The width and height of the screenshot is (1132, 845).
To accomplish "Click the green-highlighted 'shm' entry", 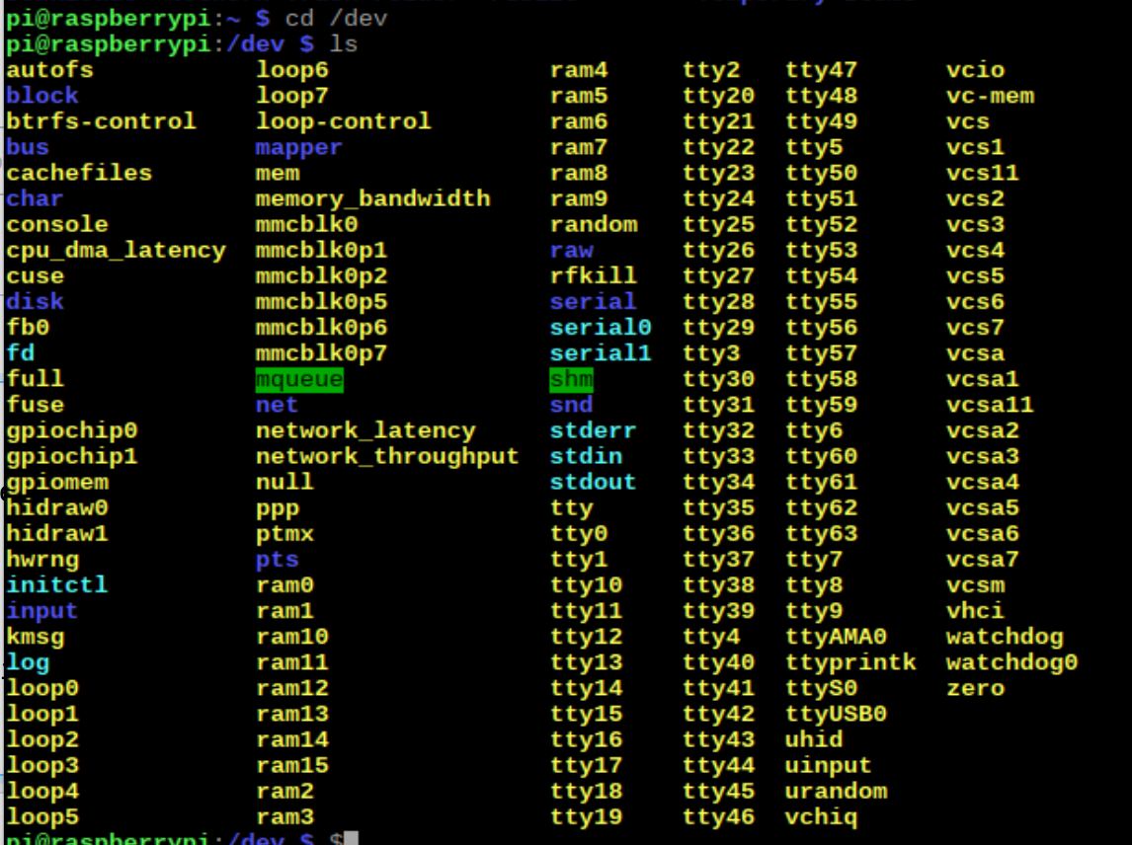I will coord(571,380).
